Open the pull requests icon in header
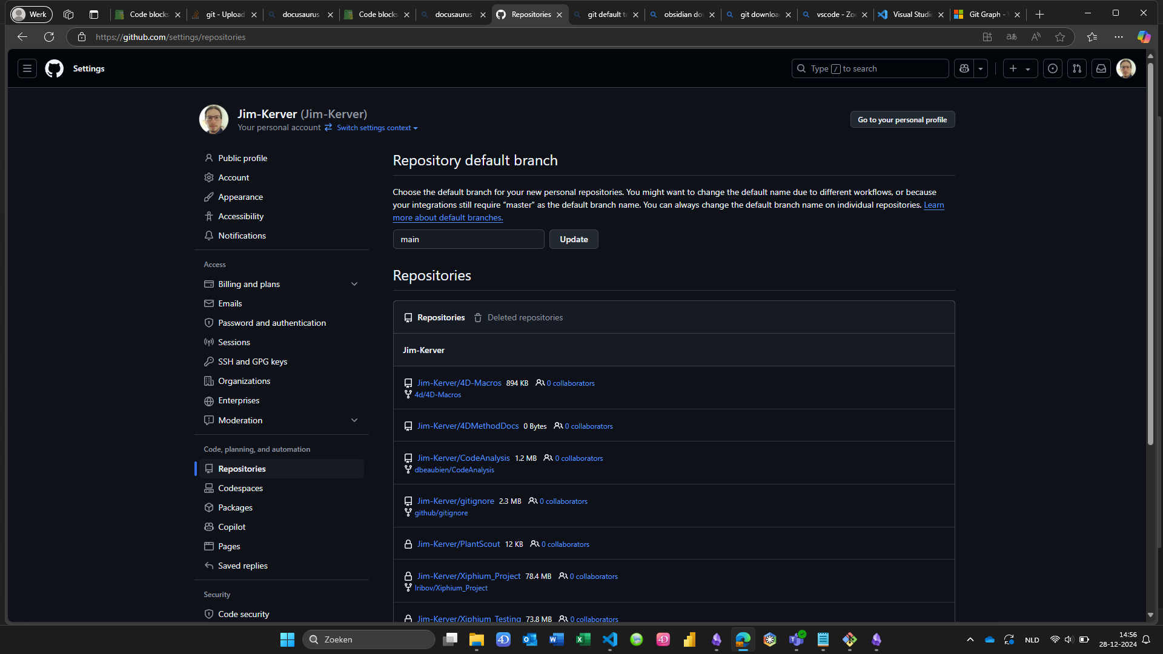Viewport: 1163px width, 654px height. 1077,68
